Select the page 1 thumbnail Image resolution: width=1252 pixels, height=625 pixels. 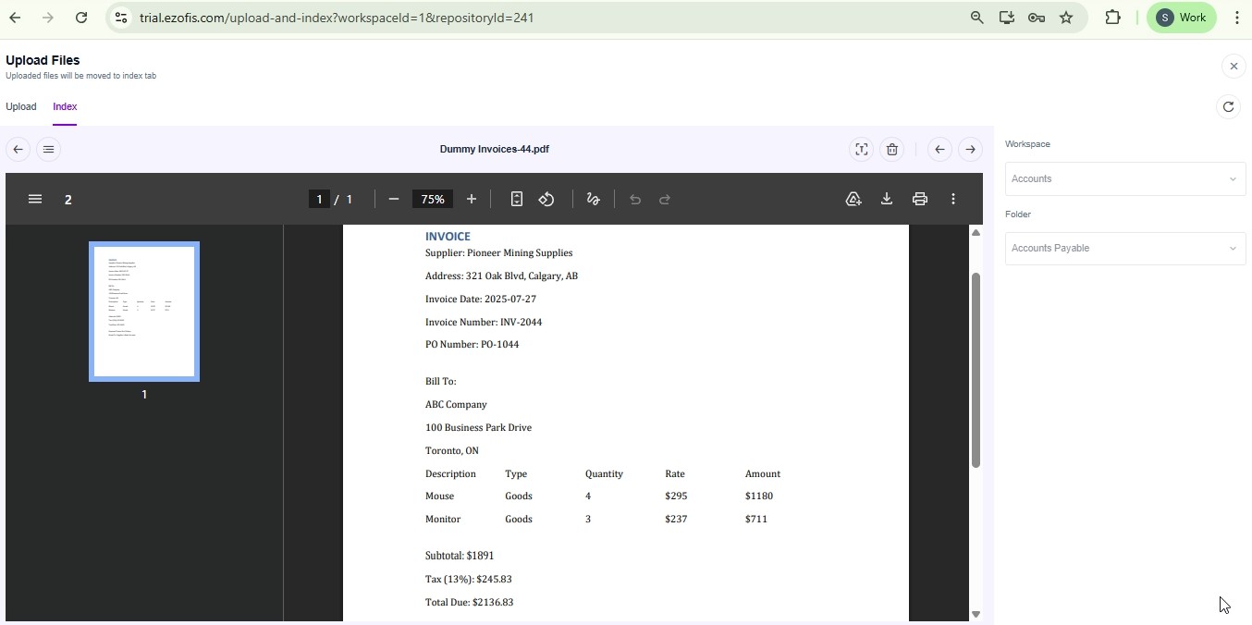tap(144, 312)
